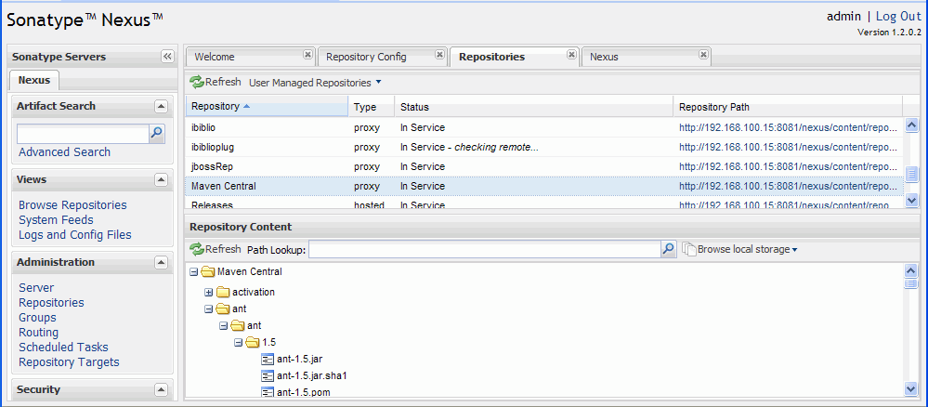Open the User Managed Repositories dropdown

click(315, 83)
